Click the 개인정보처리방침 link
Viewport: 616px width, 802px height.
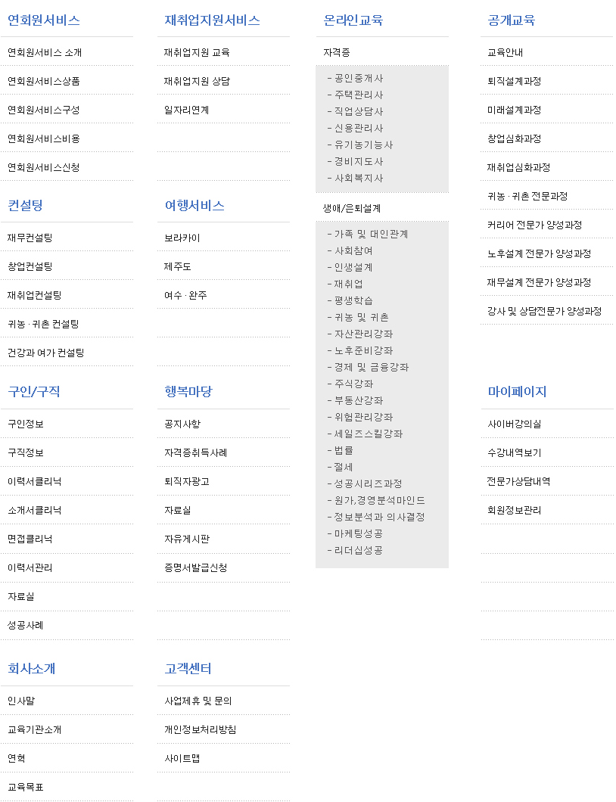tap(200, 729)
